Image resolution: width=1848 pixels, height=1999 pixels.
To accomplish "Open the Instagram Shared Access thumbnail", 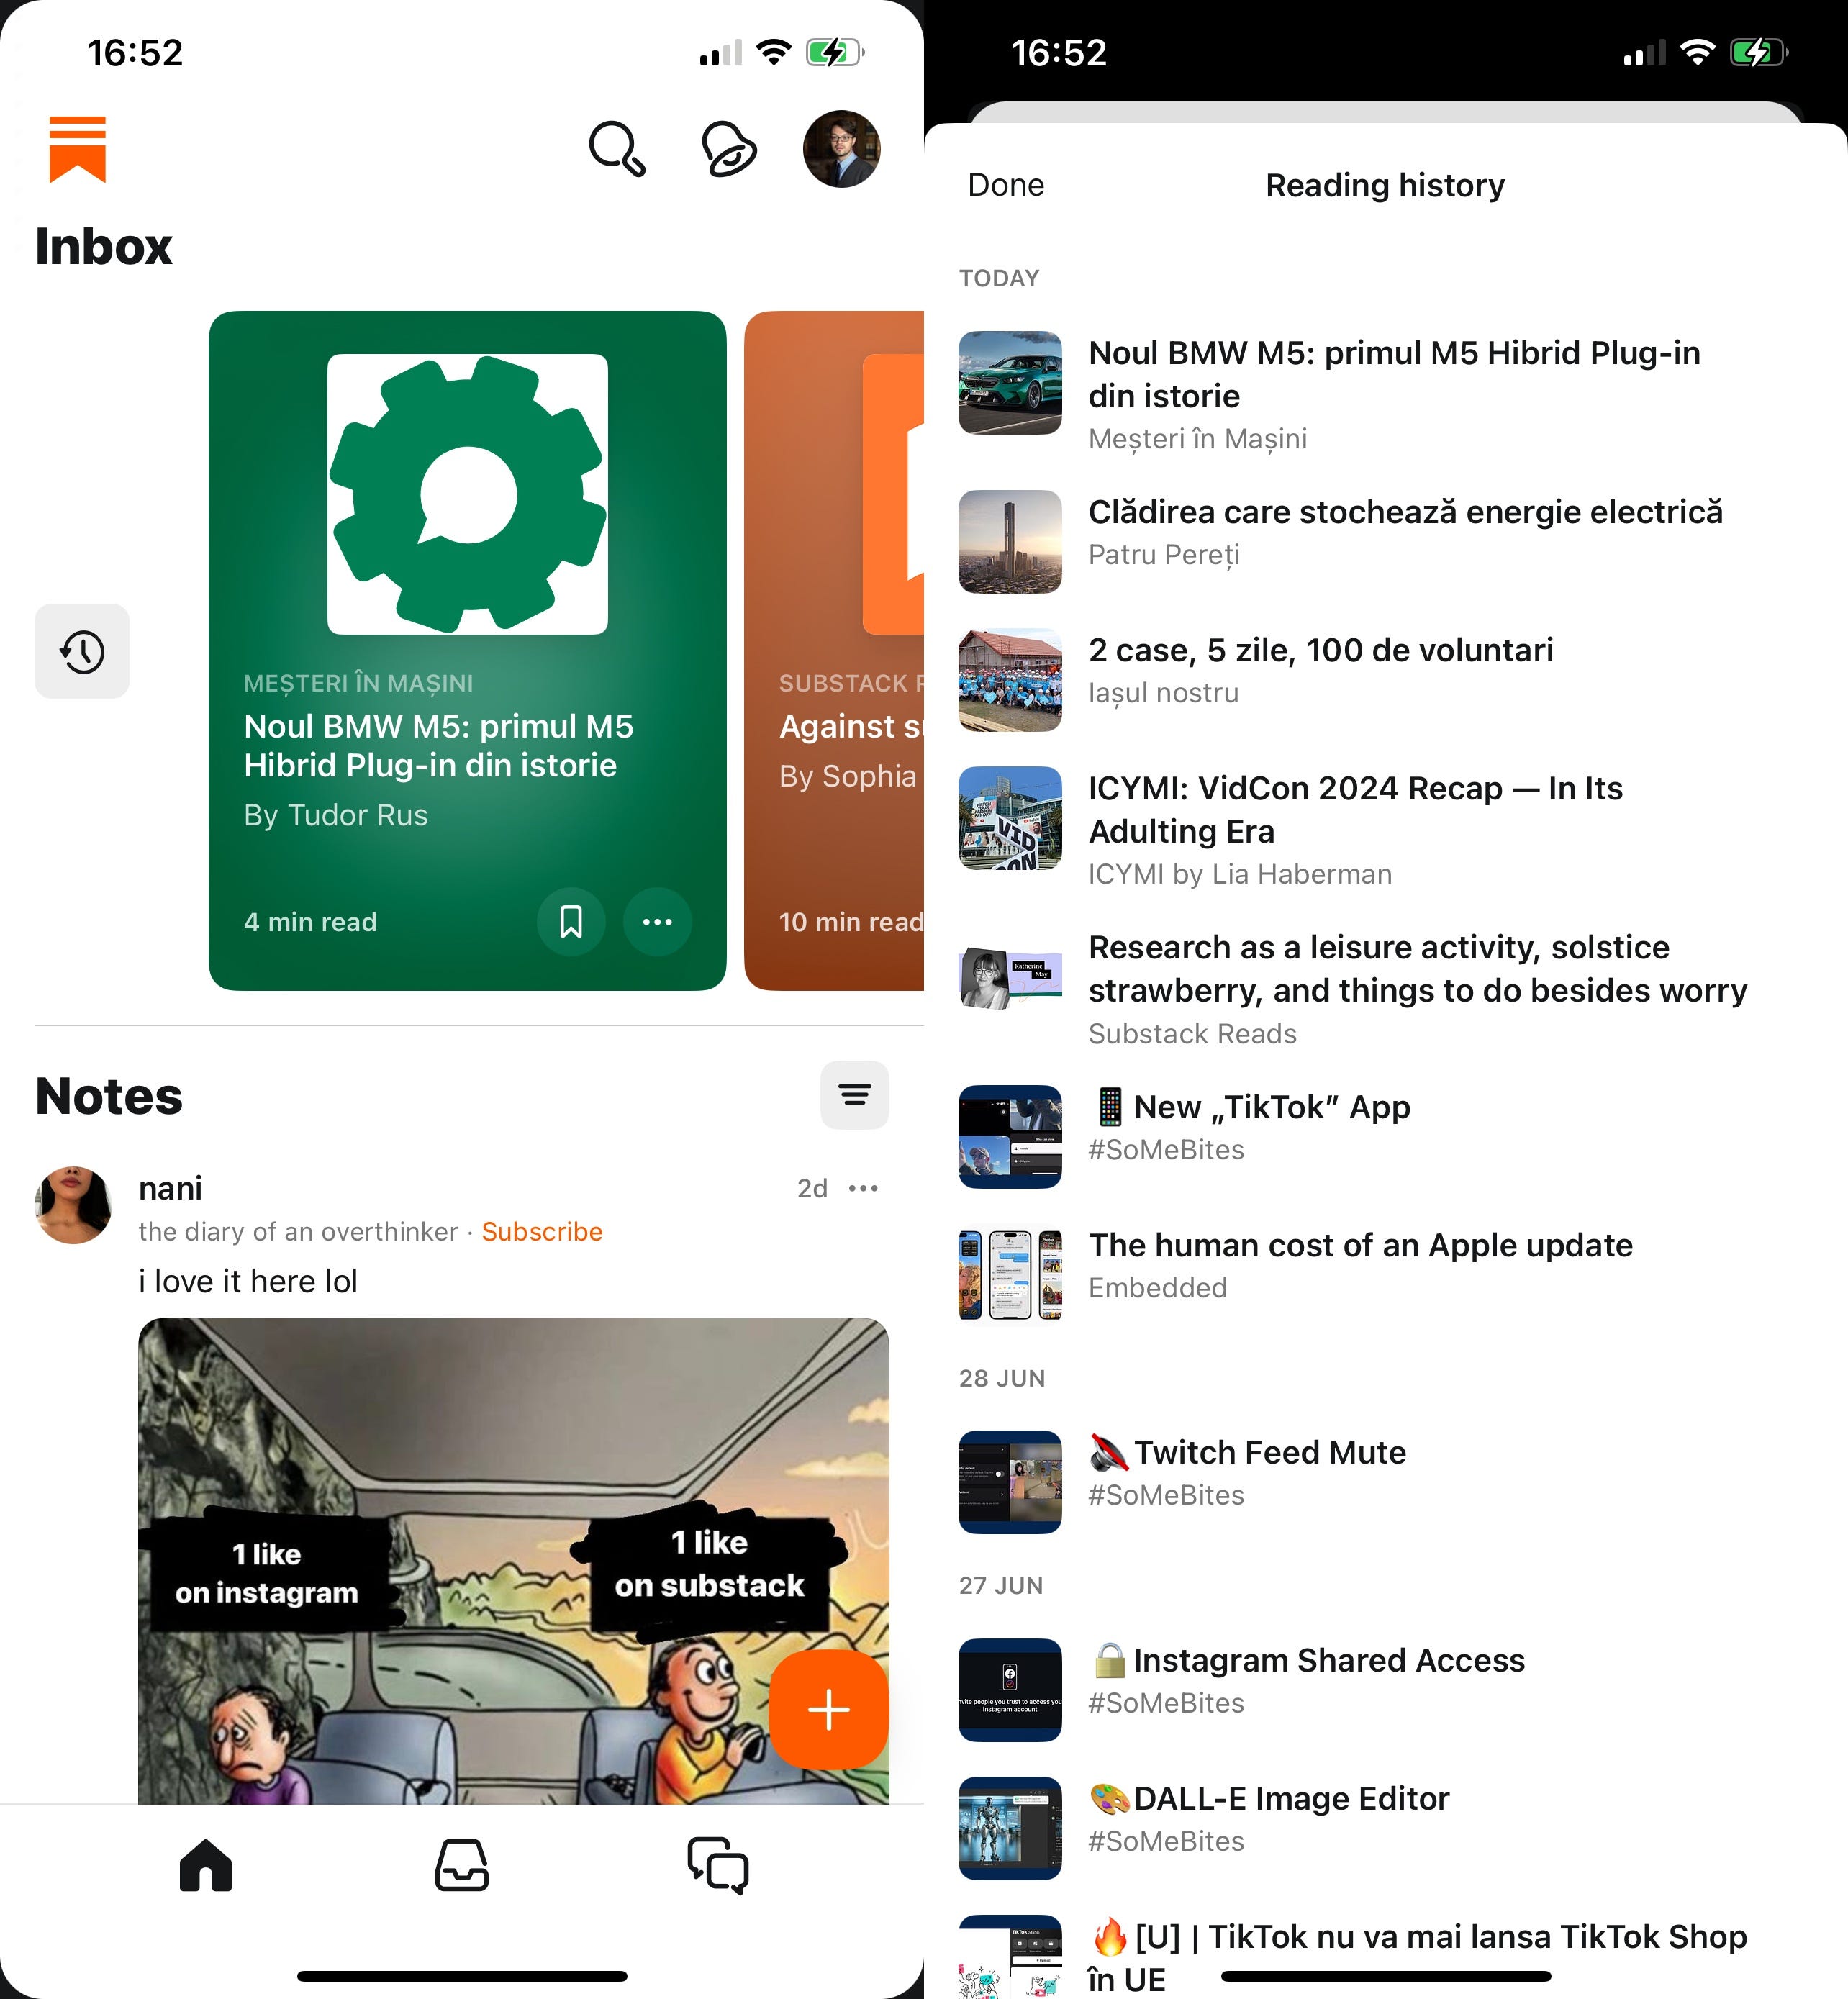I will pos(1010,1689).
